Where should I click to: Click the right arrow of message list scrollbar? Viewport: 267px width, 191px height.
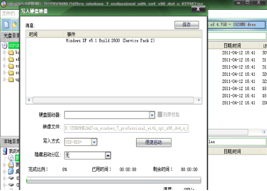[199, 100]
